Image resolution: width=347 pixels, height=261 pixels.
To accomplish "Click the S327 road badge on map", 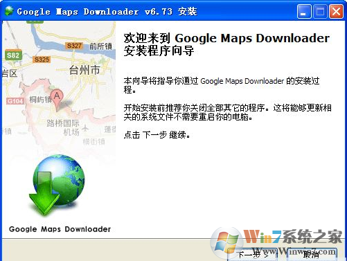I will pos(74,46).
